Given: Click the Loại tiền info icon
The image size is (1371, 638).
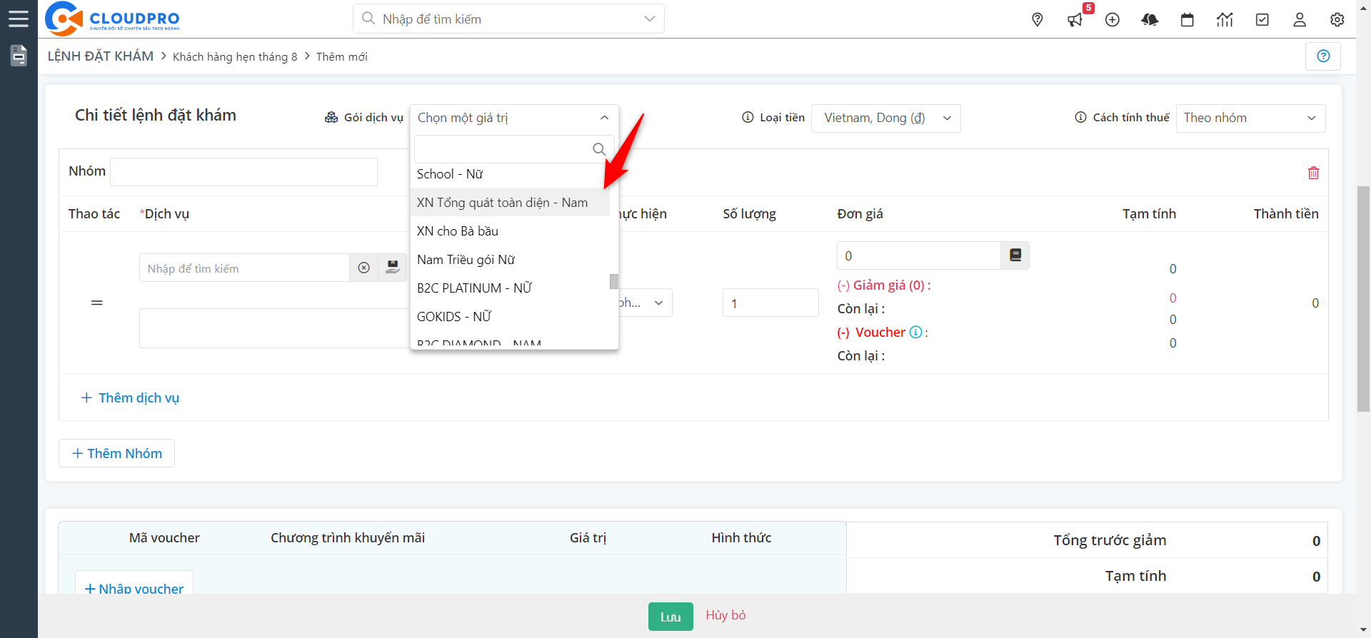Looking at the screenshot, I should click(748, 118).
